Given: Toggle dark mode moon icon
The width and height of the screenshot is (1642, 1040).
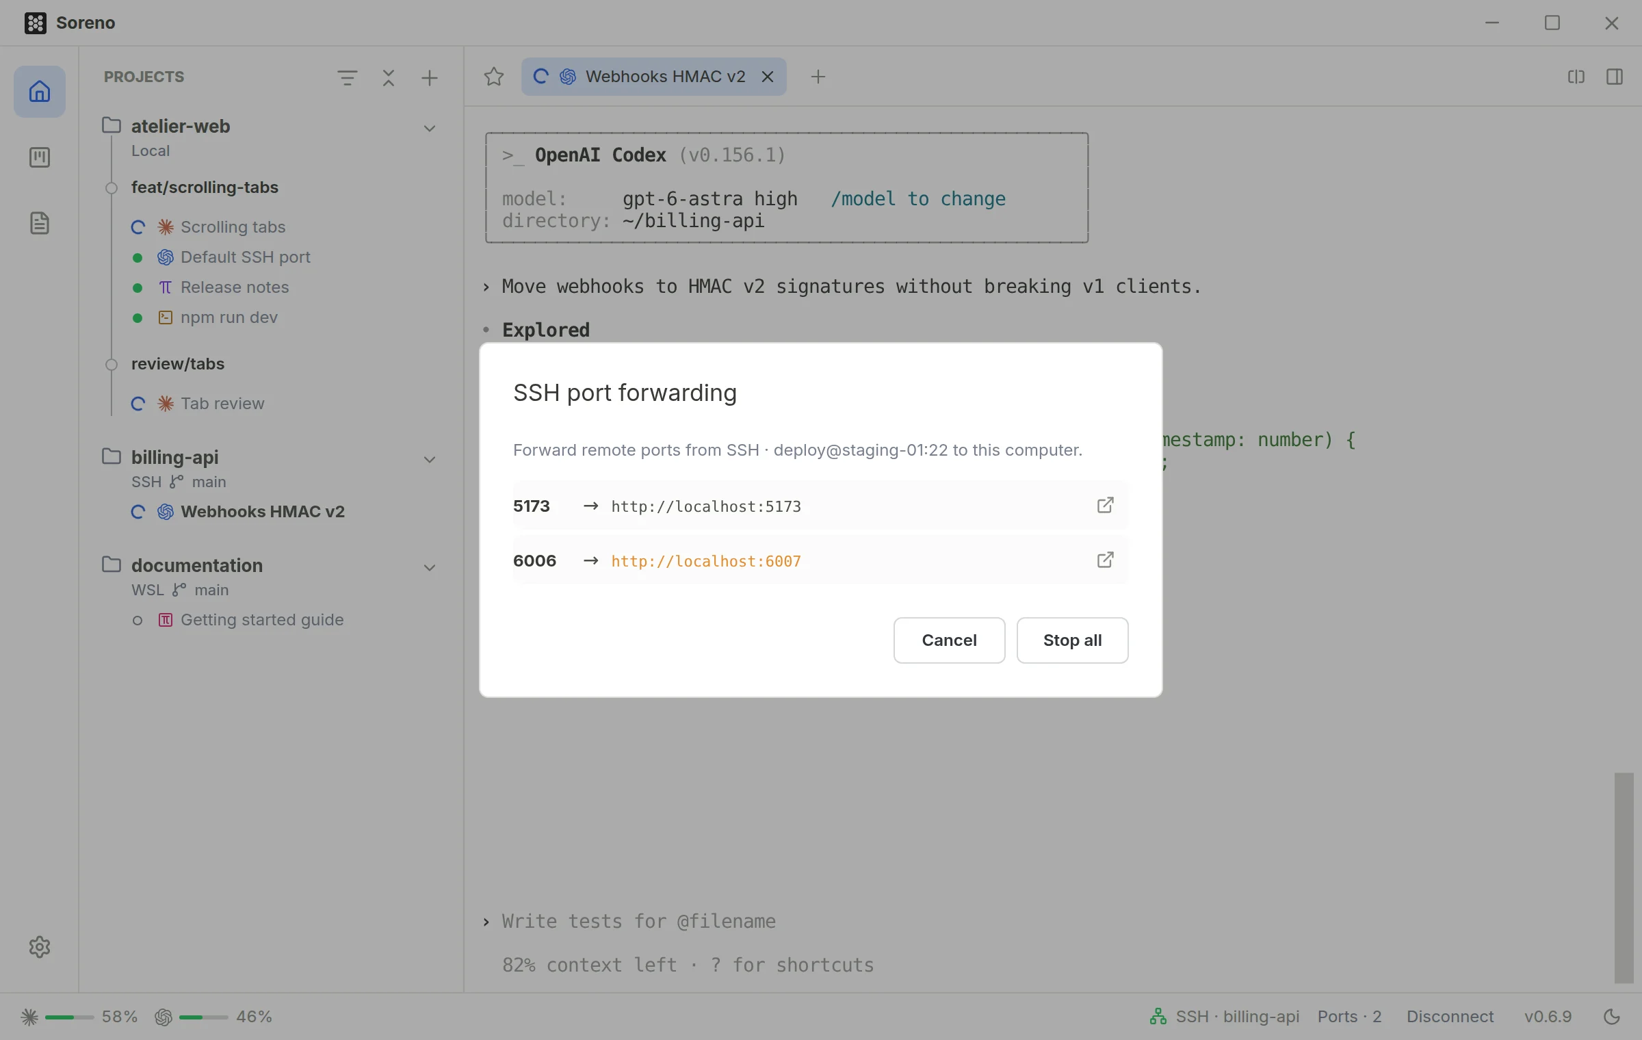Looking at the screenshot, I should pyautogui.click(x=1612, y=1017).
